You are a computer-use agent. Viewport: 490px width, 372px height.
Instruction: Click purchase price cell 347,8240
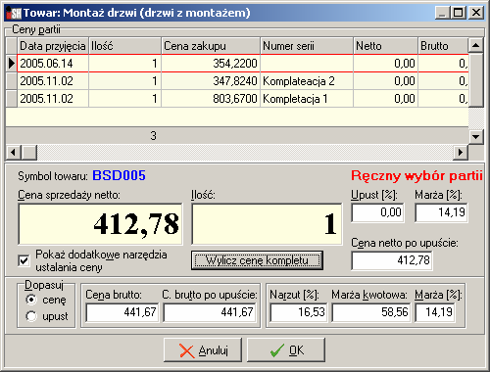point(211,81)
